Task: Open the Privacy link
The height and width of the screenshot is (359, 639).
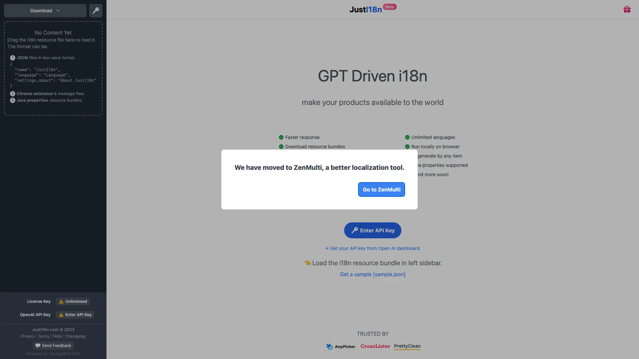Action: click(x=28, y=336)
